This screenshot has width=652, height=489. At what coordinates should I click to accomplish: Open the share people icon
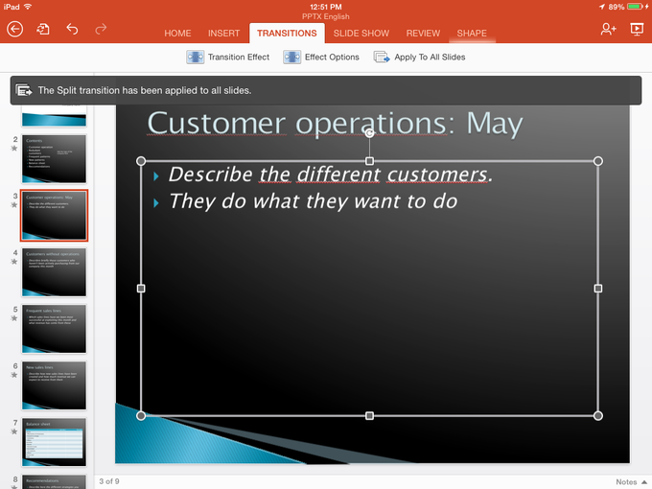(608, 29)
